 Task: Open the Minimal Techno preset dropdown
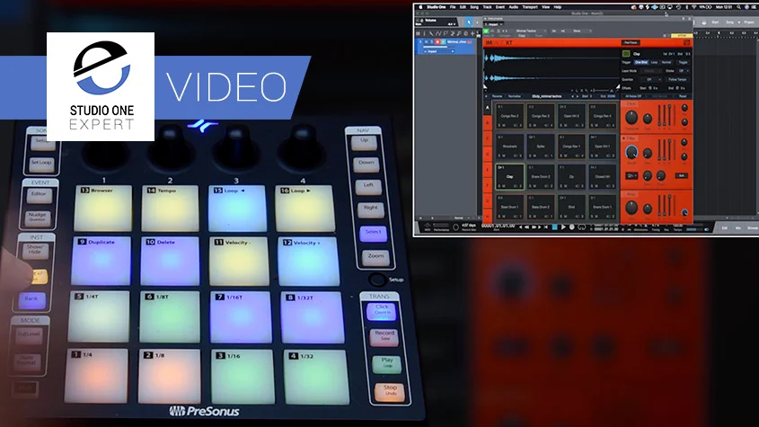(530, 31)
